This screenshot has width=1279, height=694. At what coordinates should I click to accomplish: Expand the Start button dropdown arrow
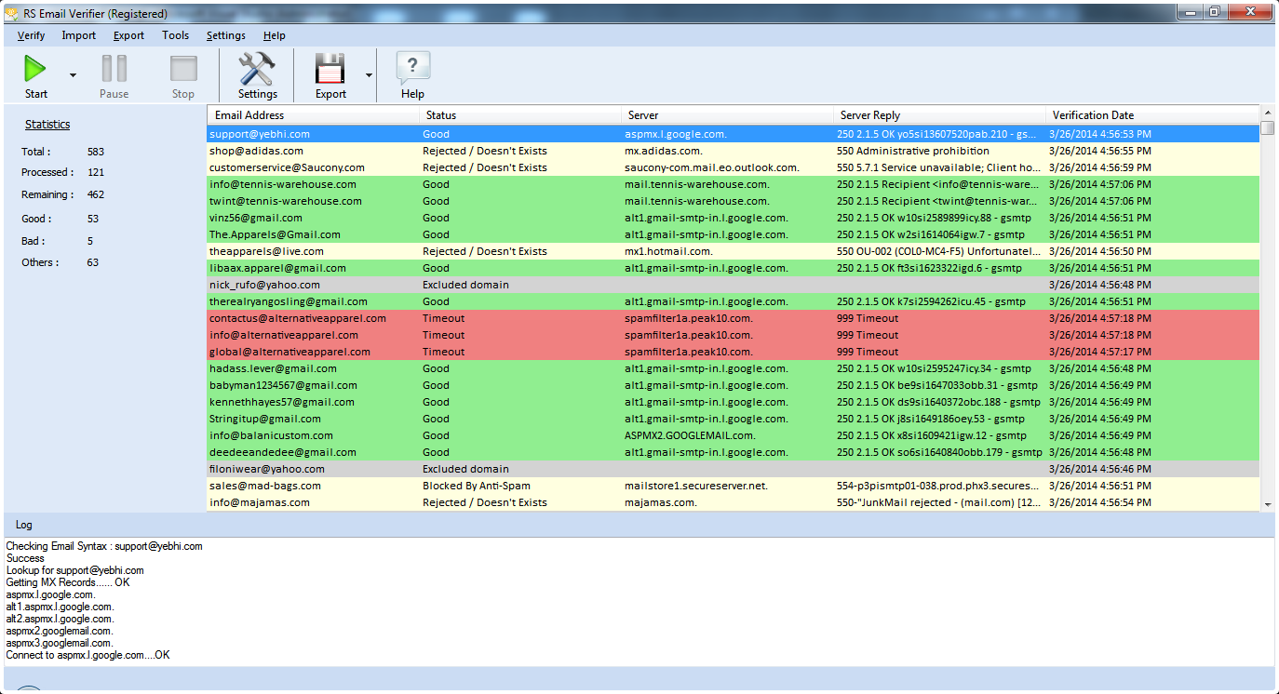73,75
